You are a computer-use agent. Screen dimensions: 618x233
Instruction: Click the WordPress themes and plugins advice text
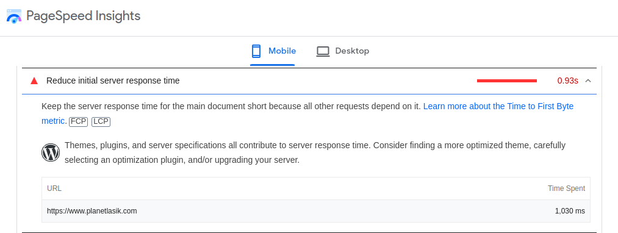pos(315,152)
